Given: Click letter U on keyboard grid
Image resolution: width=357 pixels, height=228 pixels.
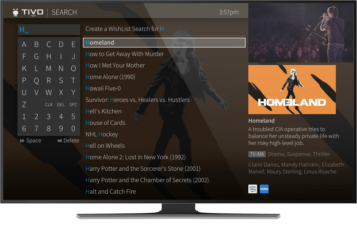Looking at the screenshot, I should 24,92.
